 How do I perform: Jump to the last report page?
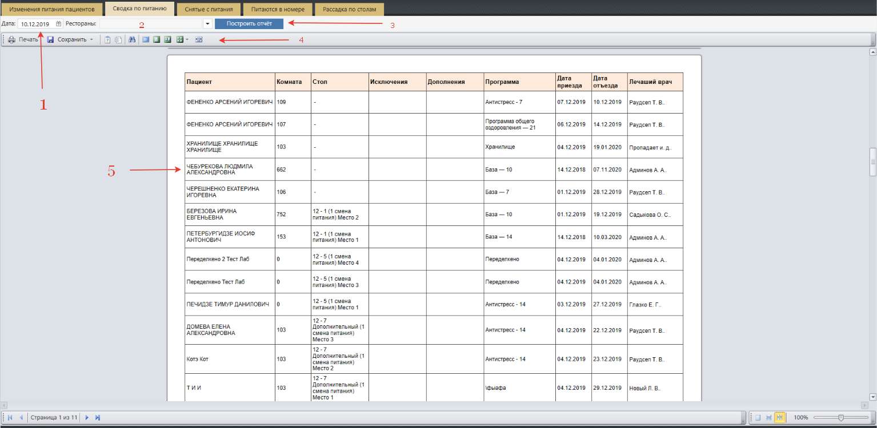click(97, 418)
